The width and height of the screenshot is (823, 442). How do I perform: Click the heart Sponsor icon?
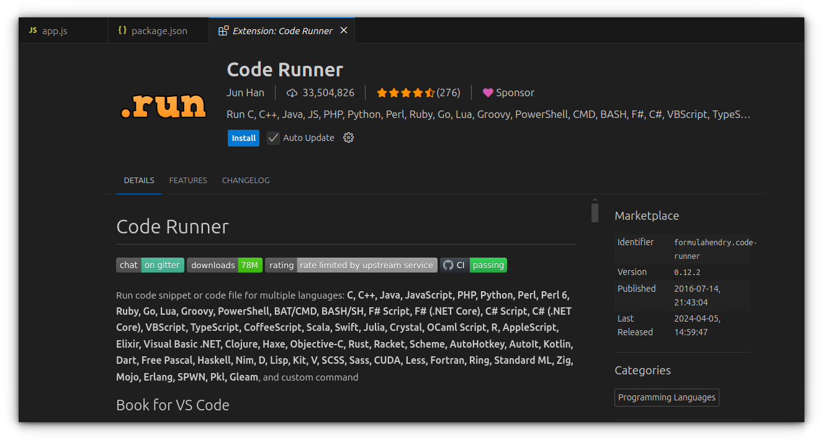[x=487, y=92]
